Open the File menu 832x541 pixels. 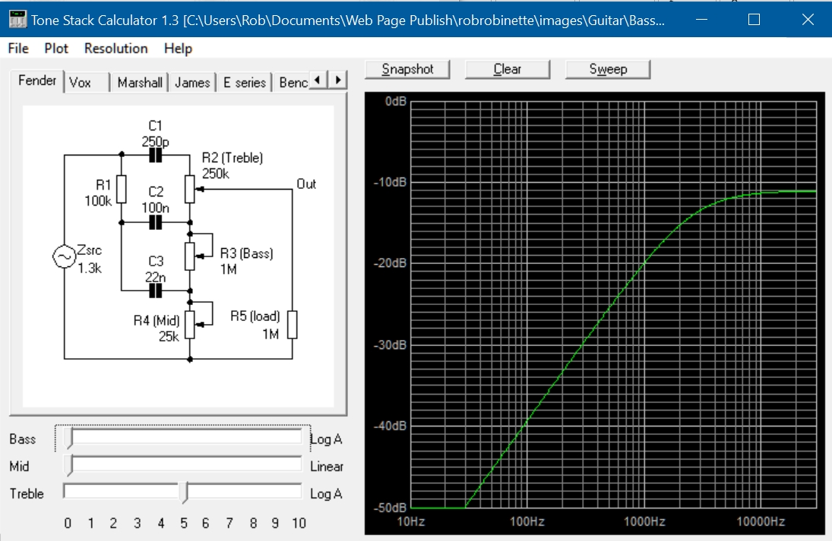click(x=18, y=49)
